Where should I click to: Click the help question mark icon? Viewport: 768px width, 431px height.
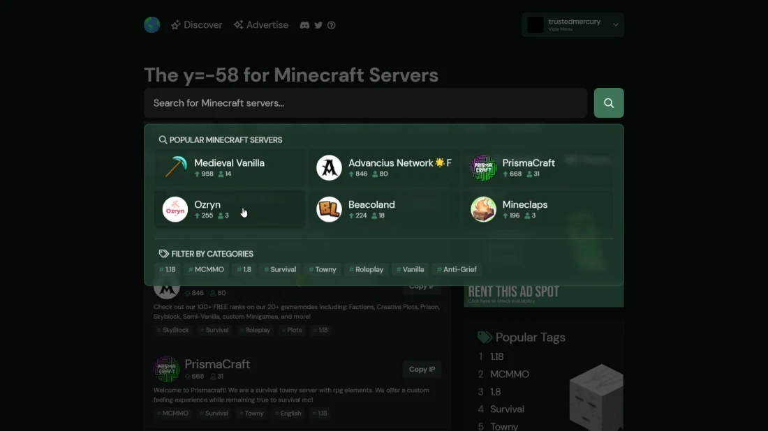332,25
